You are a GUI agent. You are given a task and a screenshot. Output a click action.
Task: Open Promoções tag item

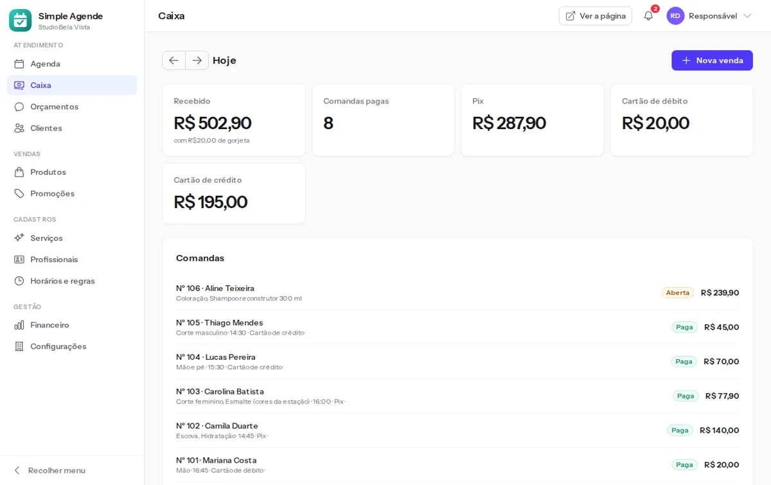[72, 193]
